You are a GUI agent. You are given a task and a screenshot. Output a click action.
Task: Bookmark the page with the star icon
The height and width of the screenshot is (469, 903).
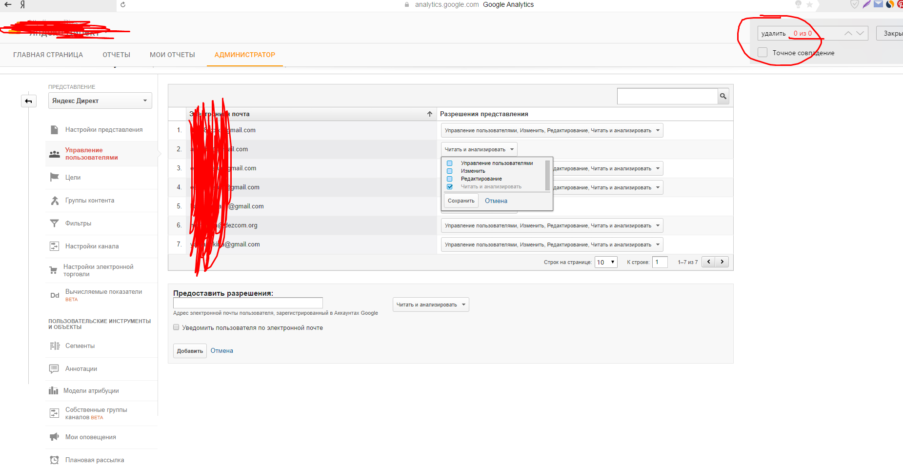coord(809,5)
